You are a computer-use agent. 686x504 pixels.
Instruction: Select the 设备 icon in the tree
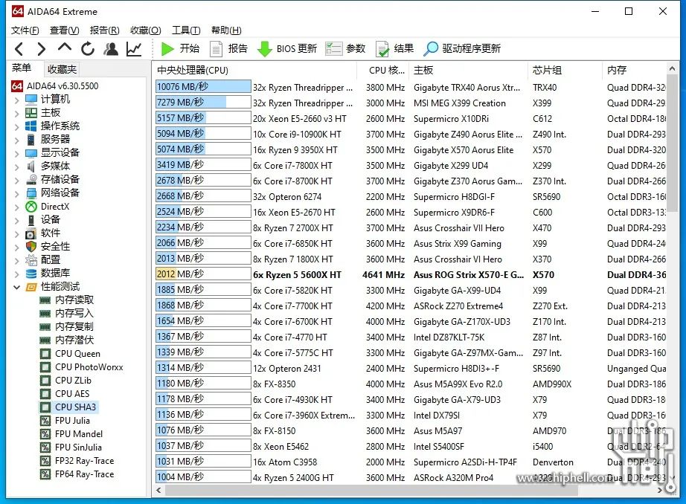[31, 220]
